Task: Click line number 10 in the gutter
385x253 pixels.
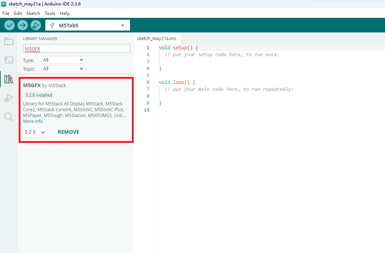Action: [146, 110]
